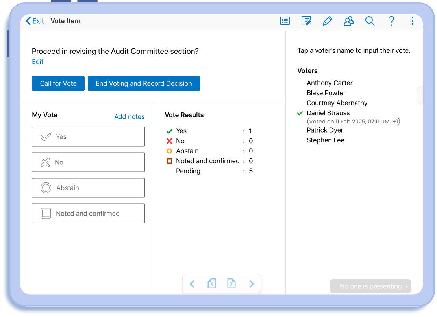
Task: Cast a Yes vote
Action: [88, 137]
